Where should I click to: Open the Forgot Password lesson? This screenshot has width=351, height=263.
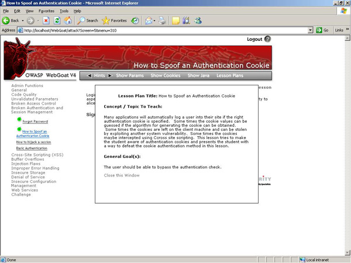(x=35, y=122)
